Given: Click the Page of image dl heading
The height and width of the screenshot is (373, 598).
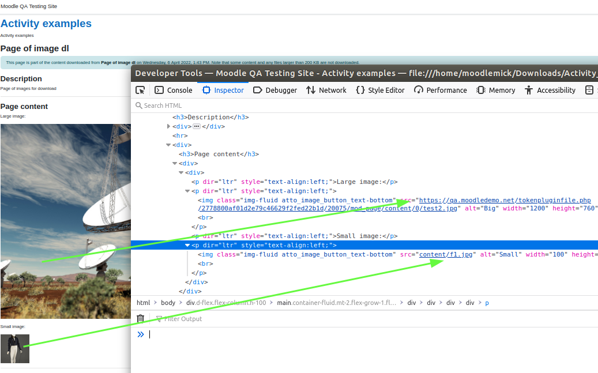Looking at the screenshot, I should coord(35,48).
